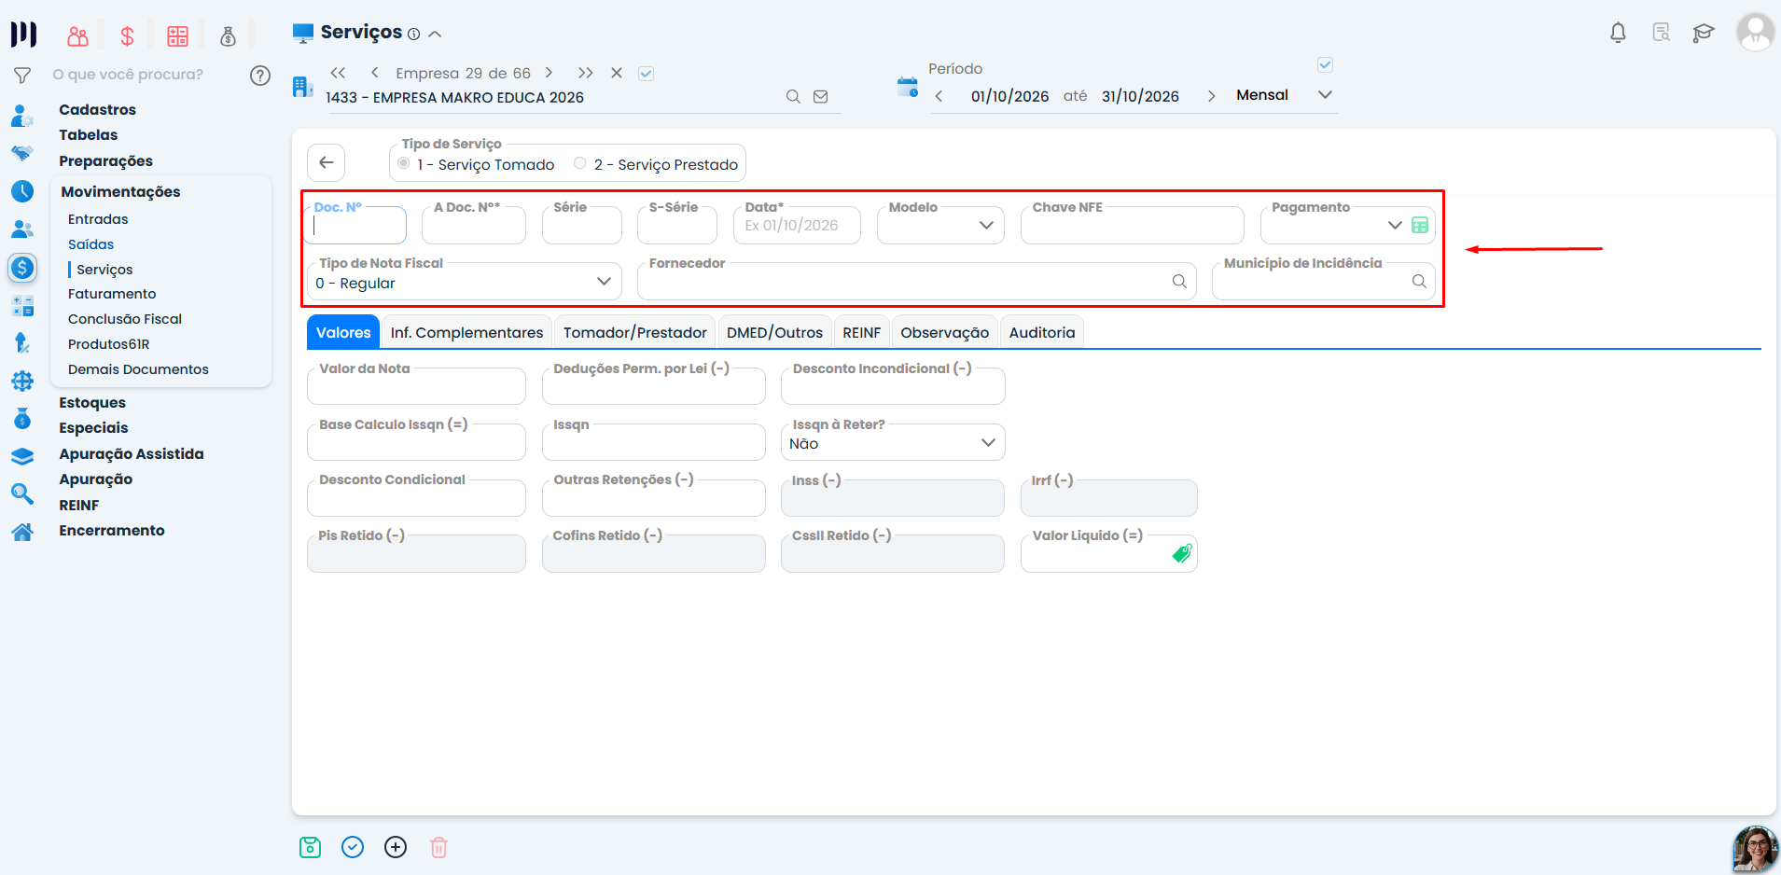The width and height of the screenshot is (1781, 875).
Task: Open the user profile avatar
Action: coord(1755,32)
